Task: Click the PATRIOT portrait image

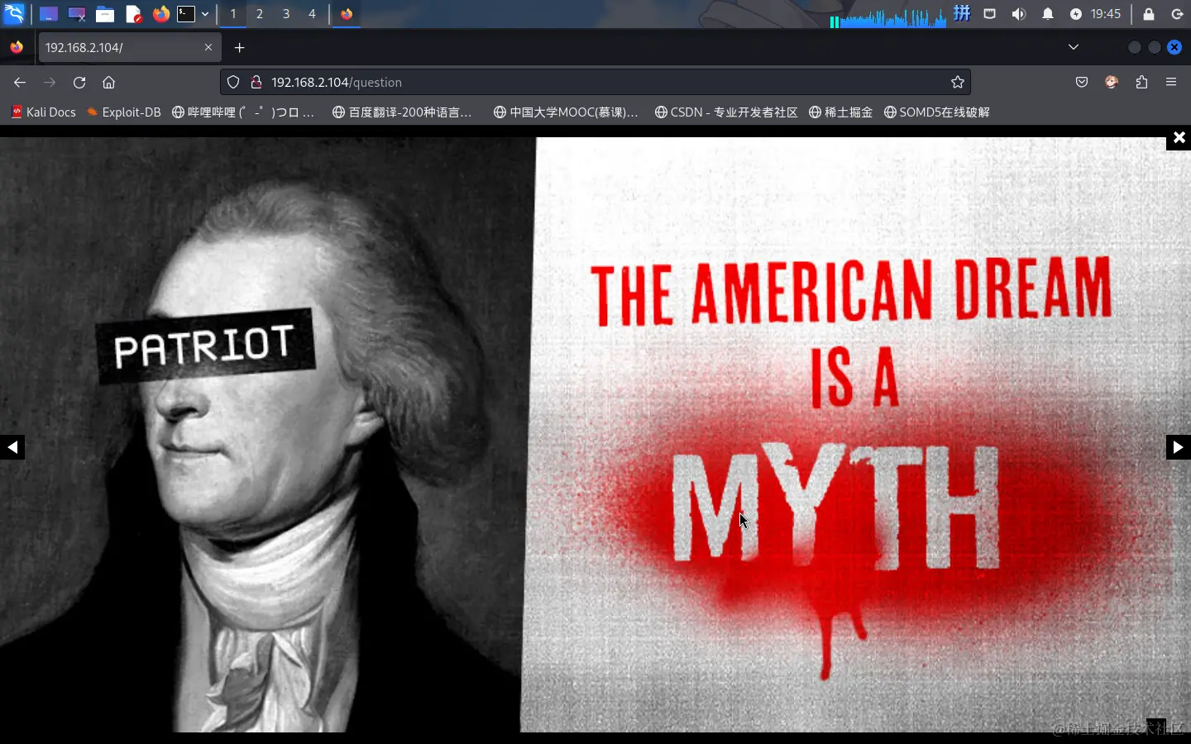Action: coord(595,435)
